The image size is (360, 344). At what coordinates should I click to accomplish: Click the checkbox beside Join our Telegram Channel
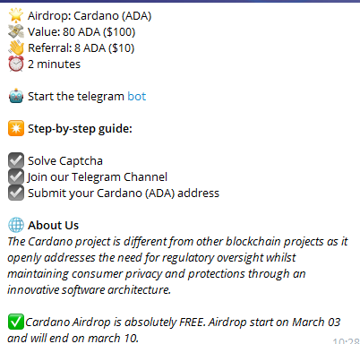click(16, 176)
